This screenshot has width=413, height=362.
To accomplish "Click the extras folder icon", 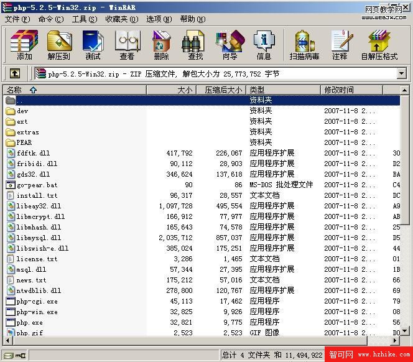I will tap(11, 132).
